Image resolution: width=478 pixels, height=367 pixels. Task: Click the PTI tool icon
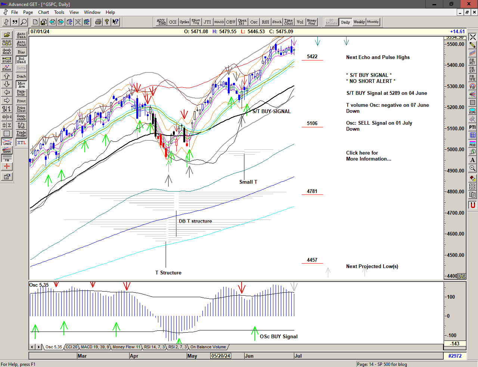[472, 127]
